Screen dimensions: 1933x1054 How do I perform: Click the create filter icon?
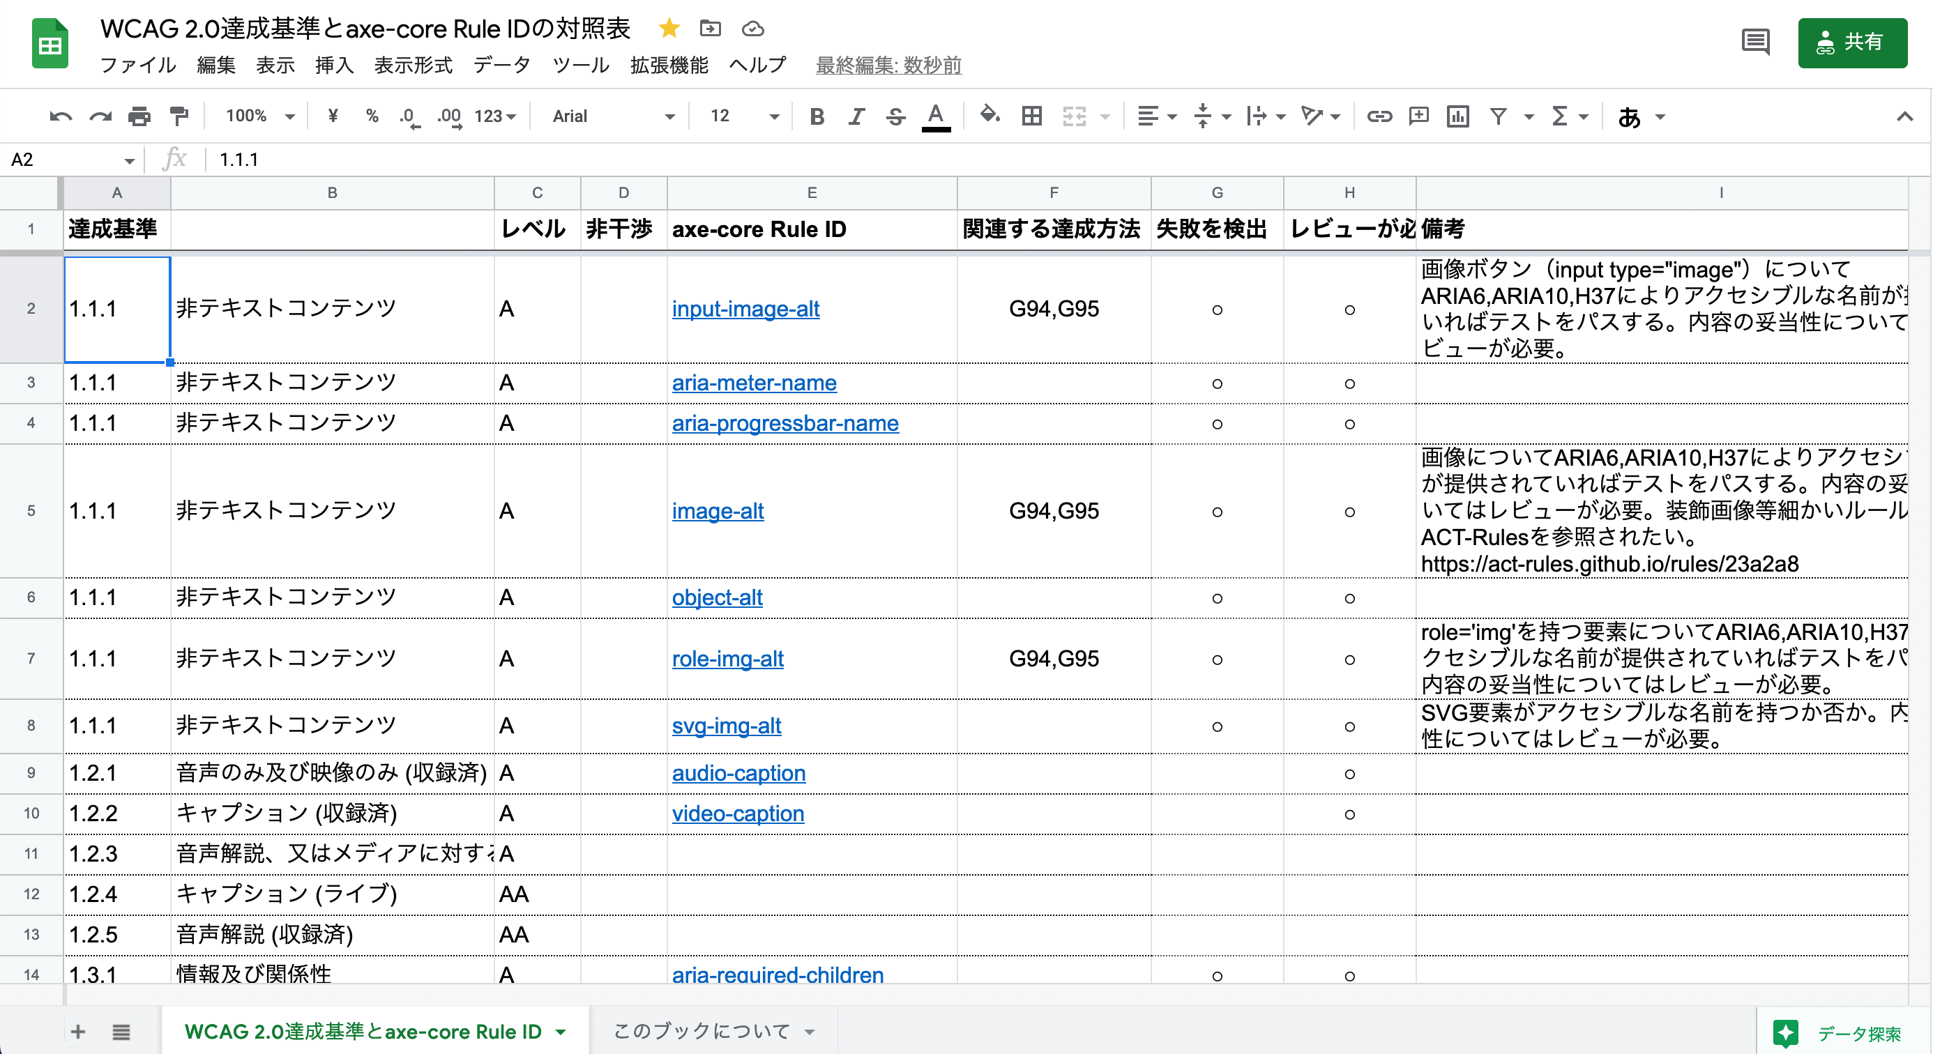point(1498,116)
